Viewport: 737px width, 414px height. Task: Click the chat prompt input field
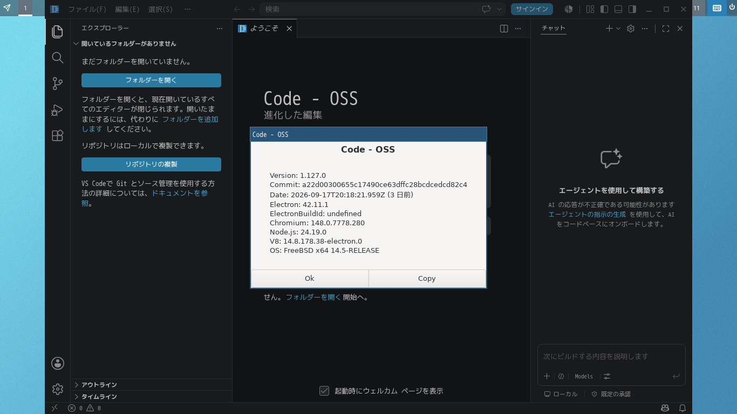coord(611,356)
